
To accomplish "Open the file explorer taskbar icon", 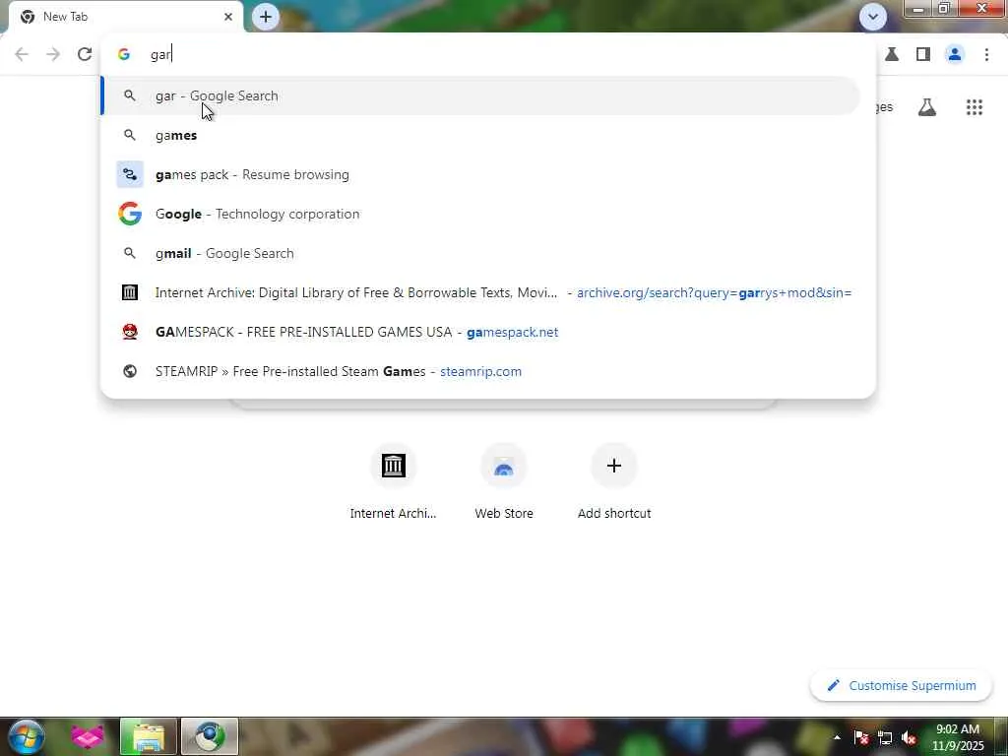I will (x=149, y=736).
